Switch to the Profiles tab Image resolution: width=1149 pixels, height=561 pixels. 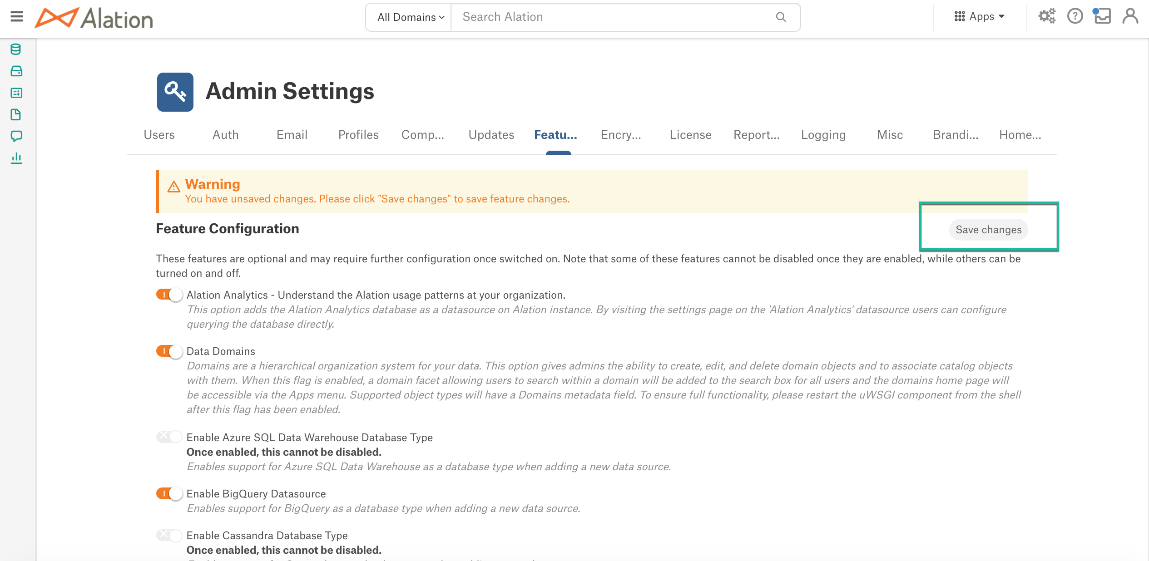358,135
